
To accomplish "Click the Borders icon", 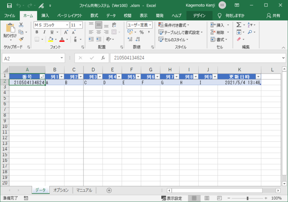I will (37, 39).
